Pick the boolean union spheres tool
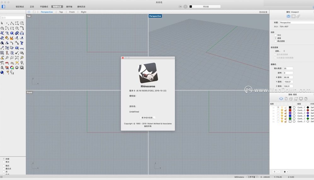This screenshot has height=180, width=314. point(17,33)
